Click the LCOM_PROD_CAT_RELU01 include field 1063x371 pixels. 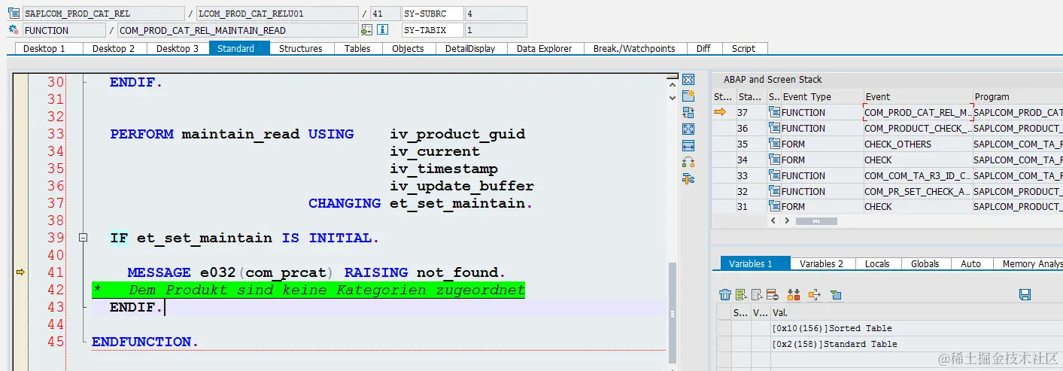click(x=277, y=14)
